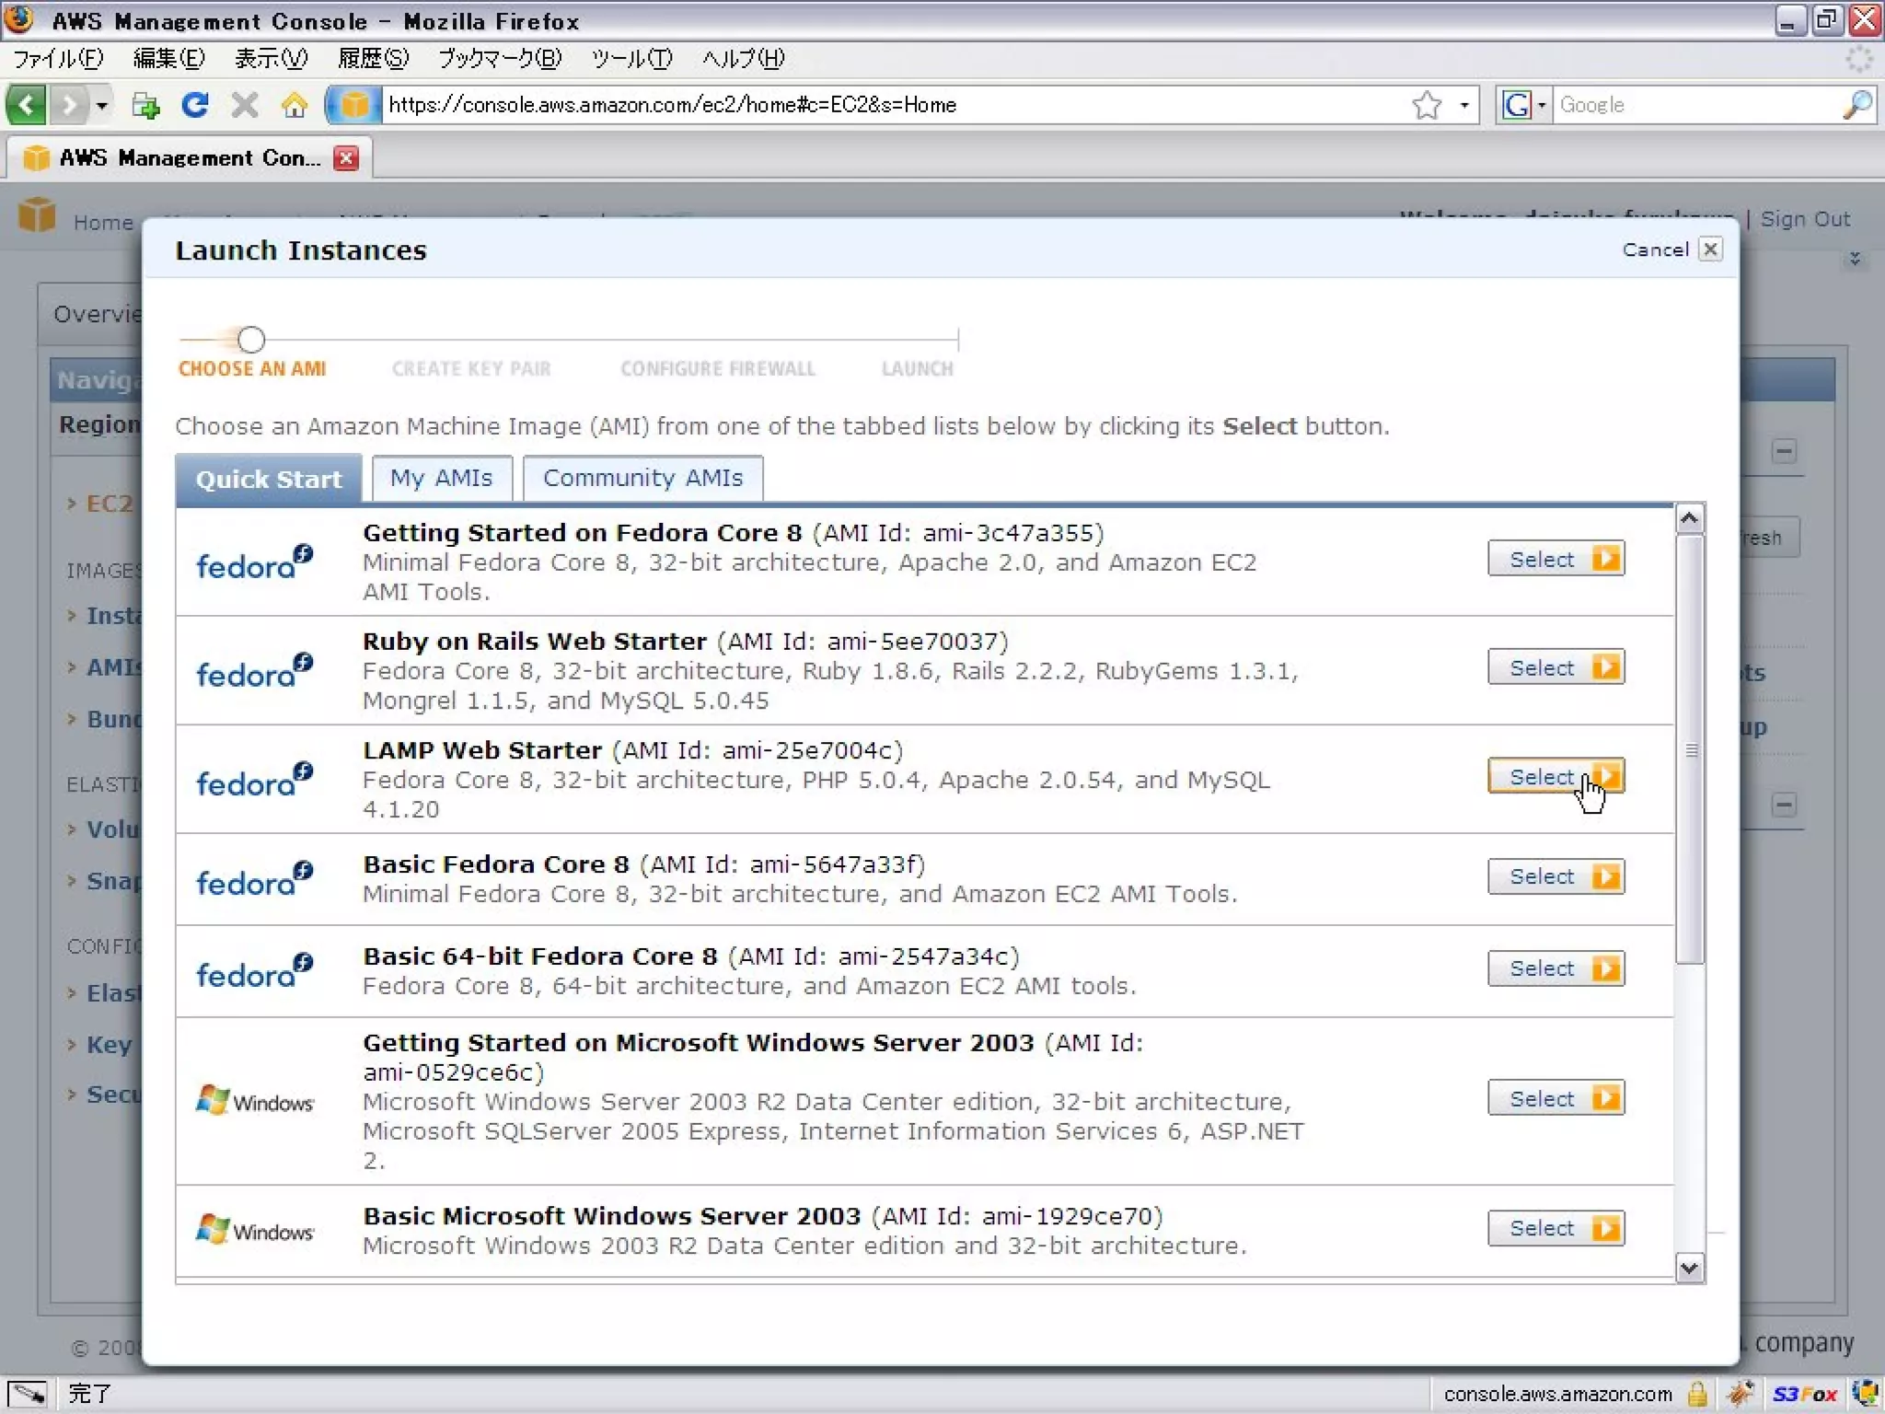This screenshot has height=1414, width=1885.
Task: Go to the home page icon
Action: [295, 105]
